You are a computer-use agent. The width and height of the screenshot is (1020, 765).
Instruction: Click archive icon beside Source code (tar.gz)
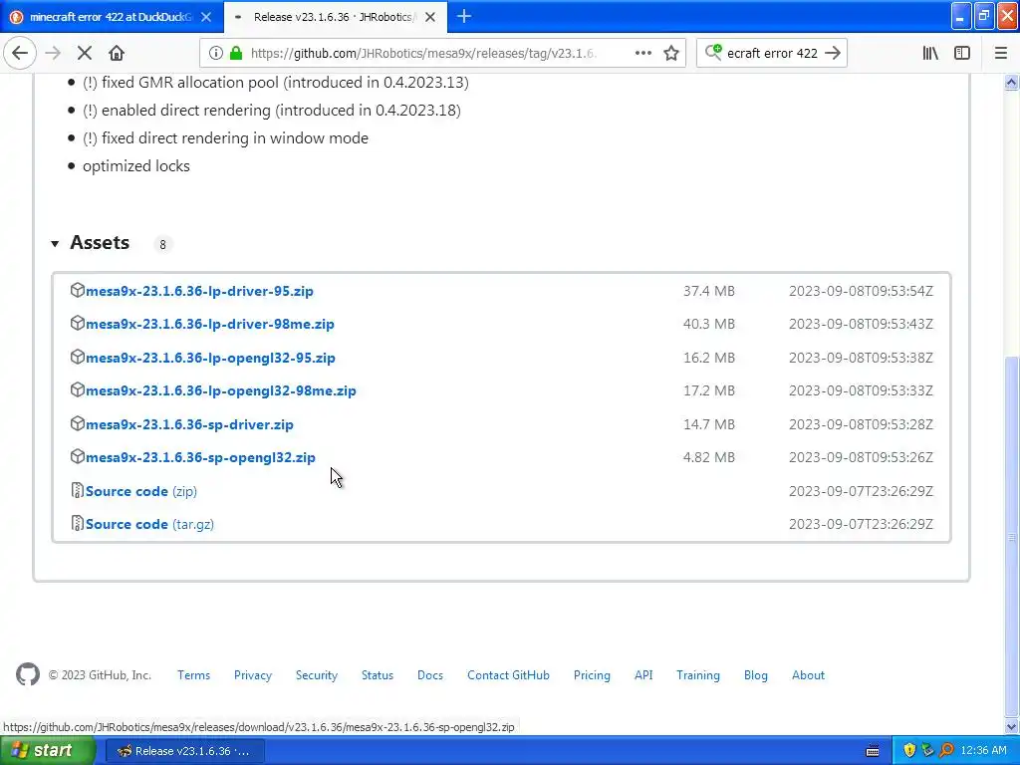(77, 524)
